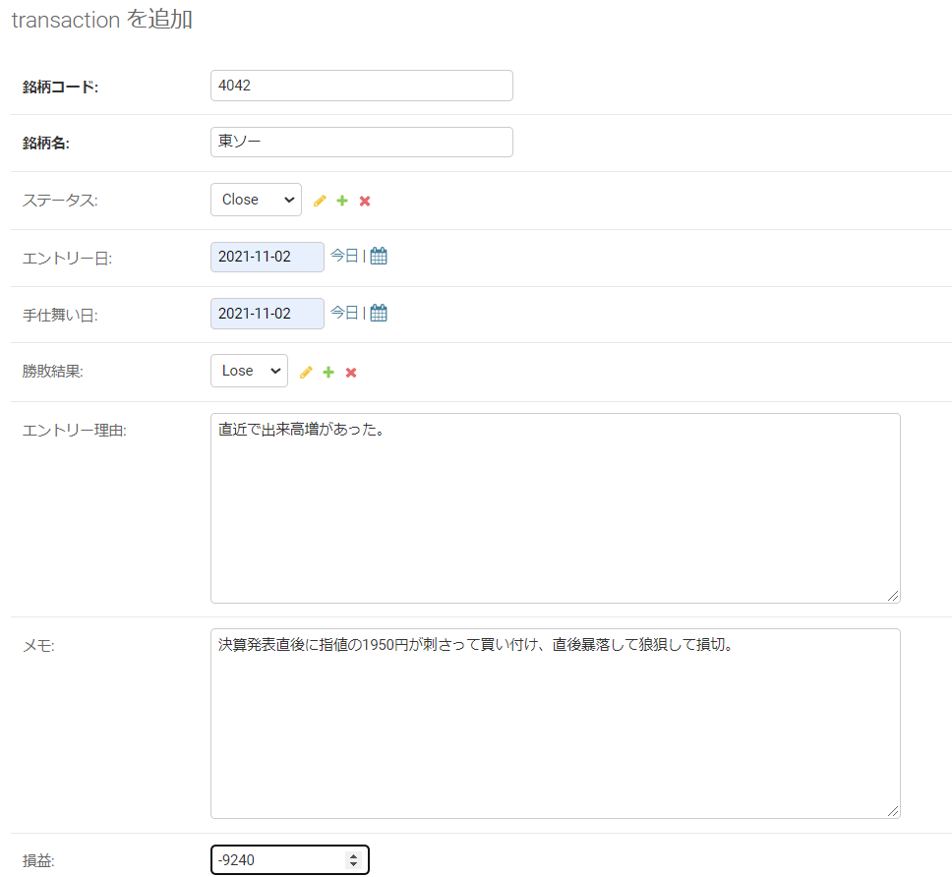Click the エントリー理由: label
This screenshot has height=877, width=952.
click(75, 431)
